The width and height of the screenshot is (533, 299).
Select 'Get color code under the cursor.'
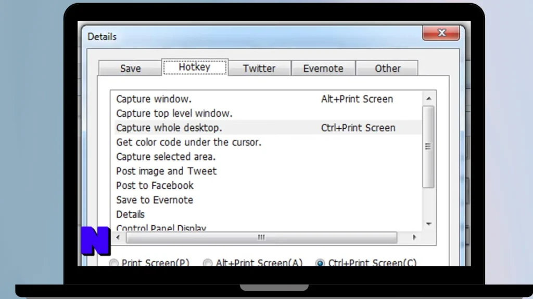click(268, 142)
